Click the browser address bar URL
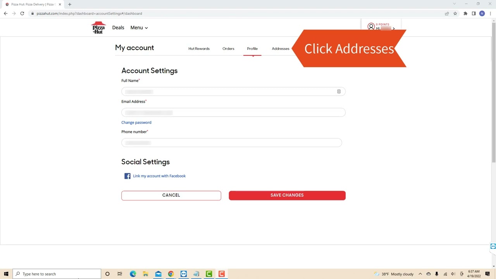The width and height of the screenshot is (496, 279). point(89,13)
